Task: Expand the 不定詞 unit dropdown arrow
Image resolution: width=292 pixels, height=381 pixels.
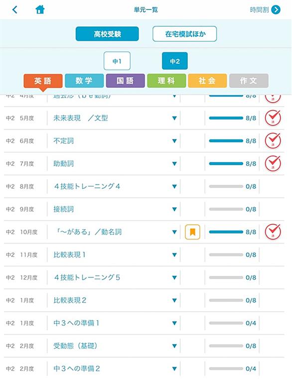Action: [174, 141]
